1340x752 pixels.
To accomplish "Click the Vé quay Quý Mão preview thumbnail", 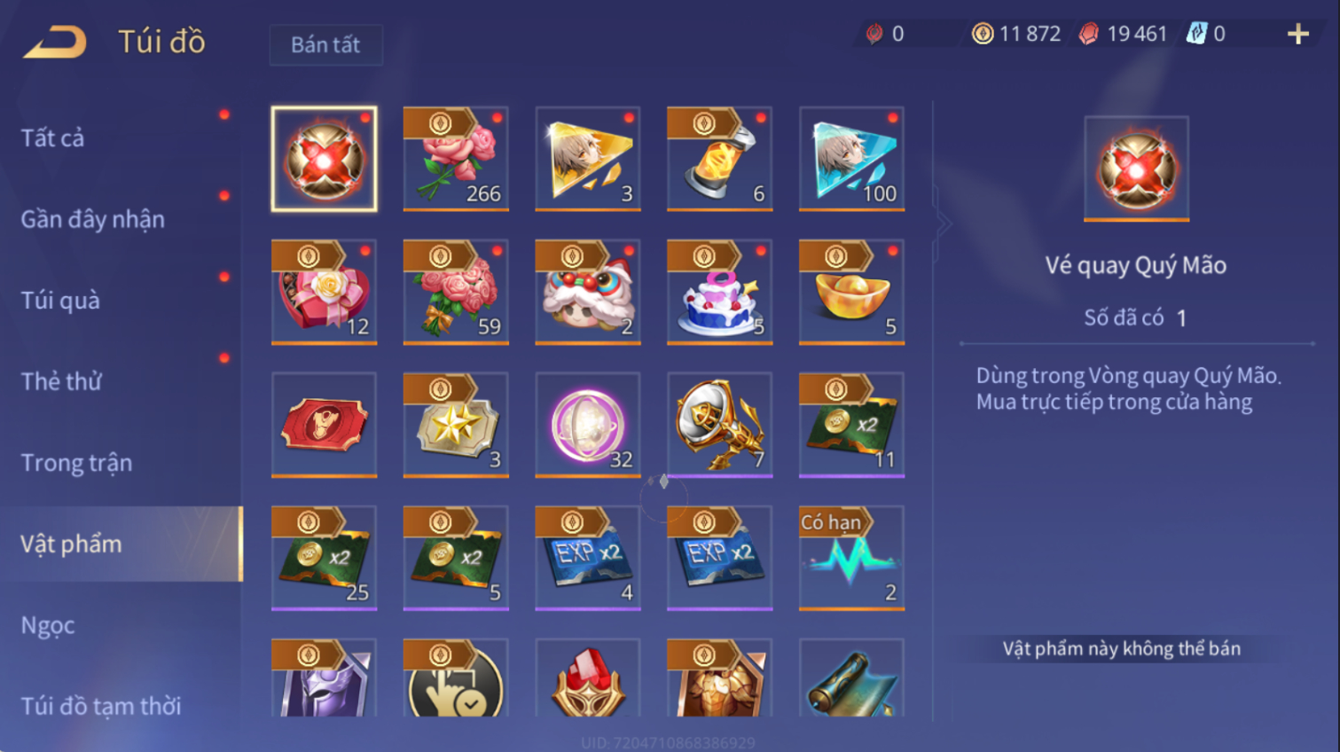I will [x=1136, y=168].
